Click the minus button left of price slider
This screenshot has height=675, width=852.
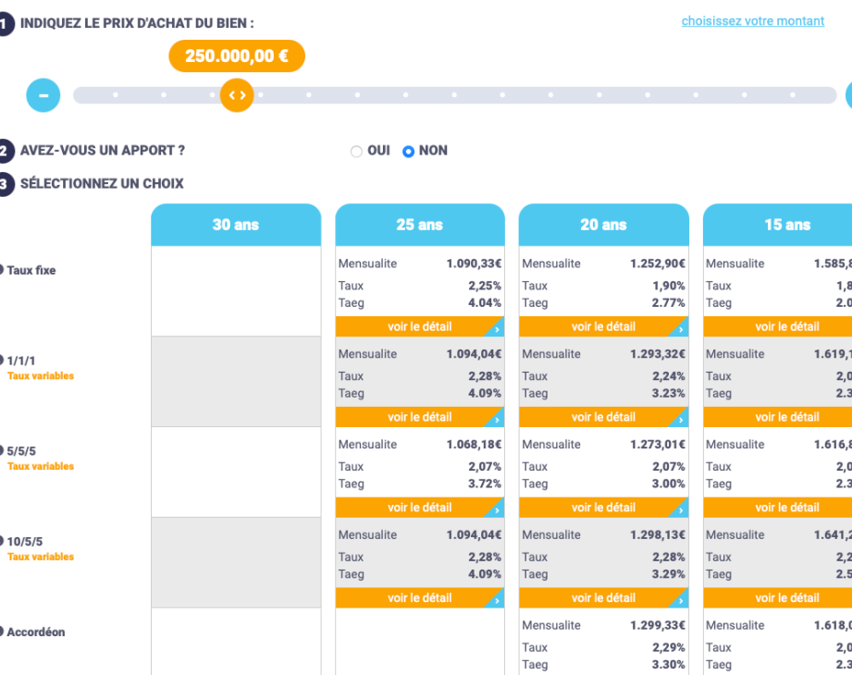(43, 95)
